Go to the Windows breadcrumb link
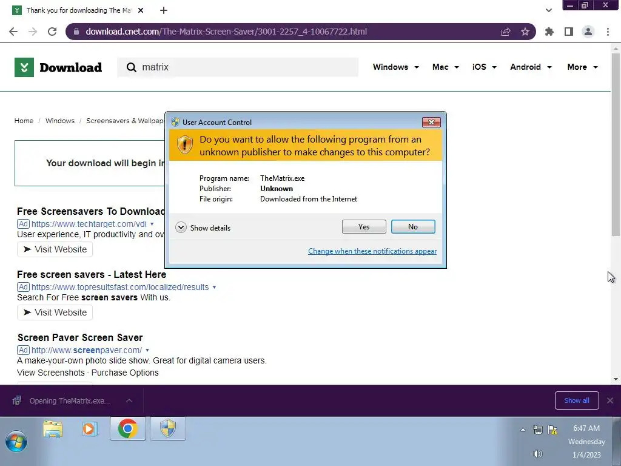 tap(60, 121)
